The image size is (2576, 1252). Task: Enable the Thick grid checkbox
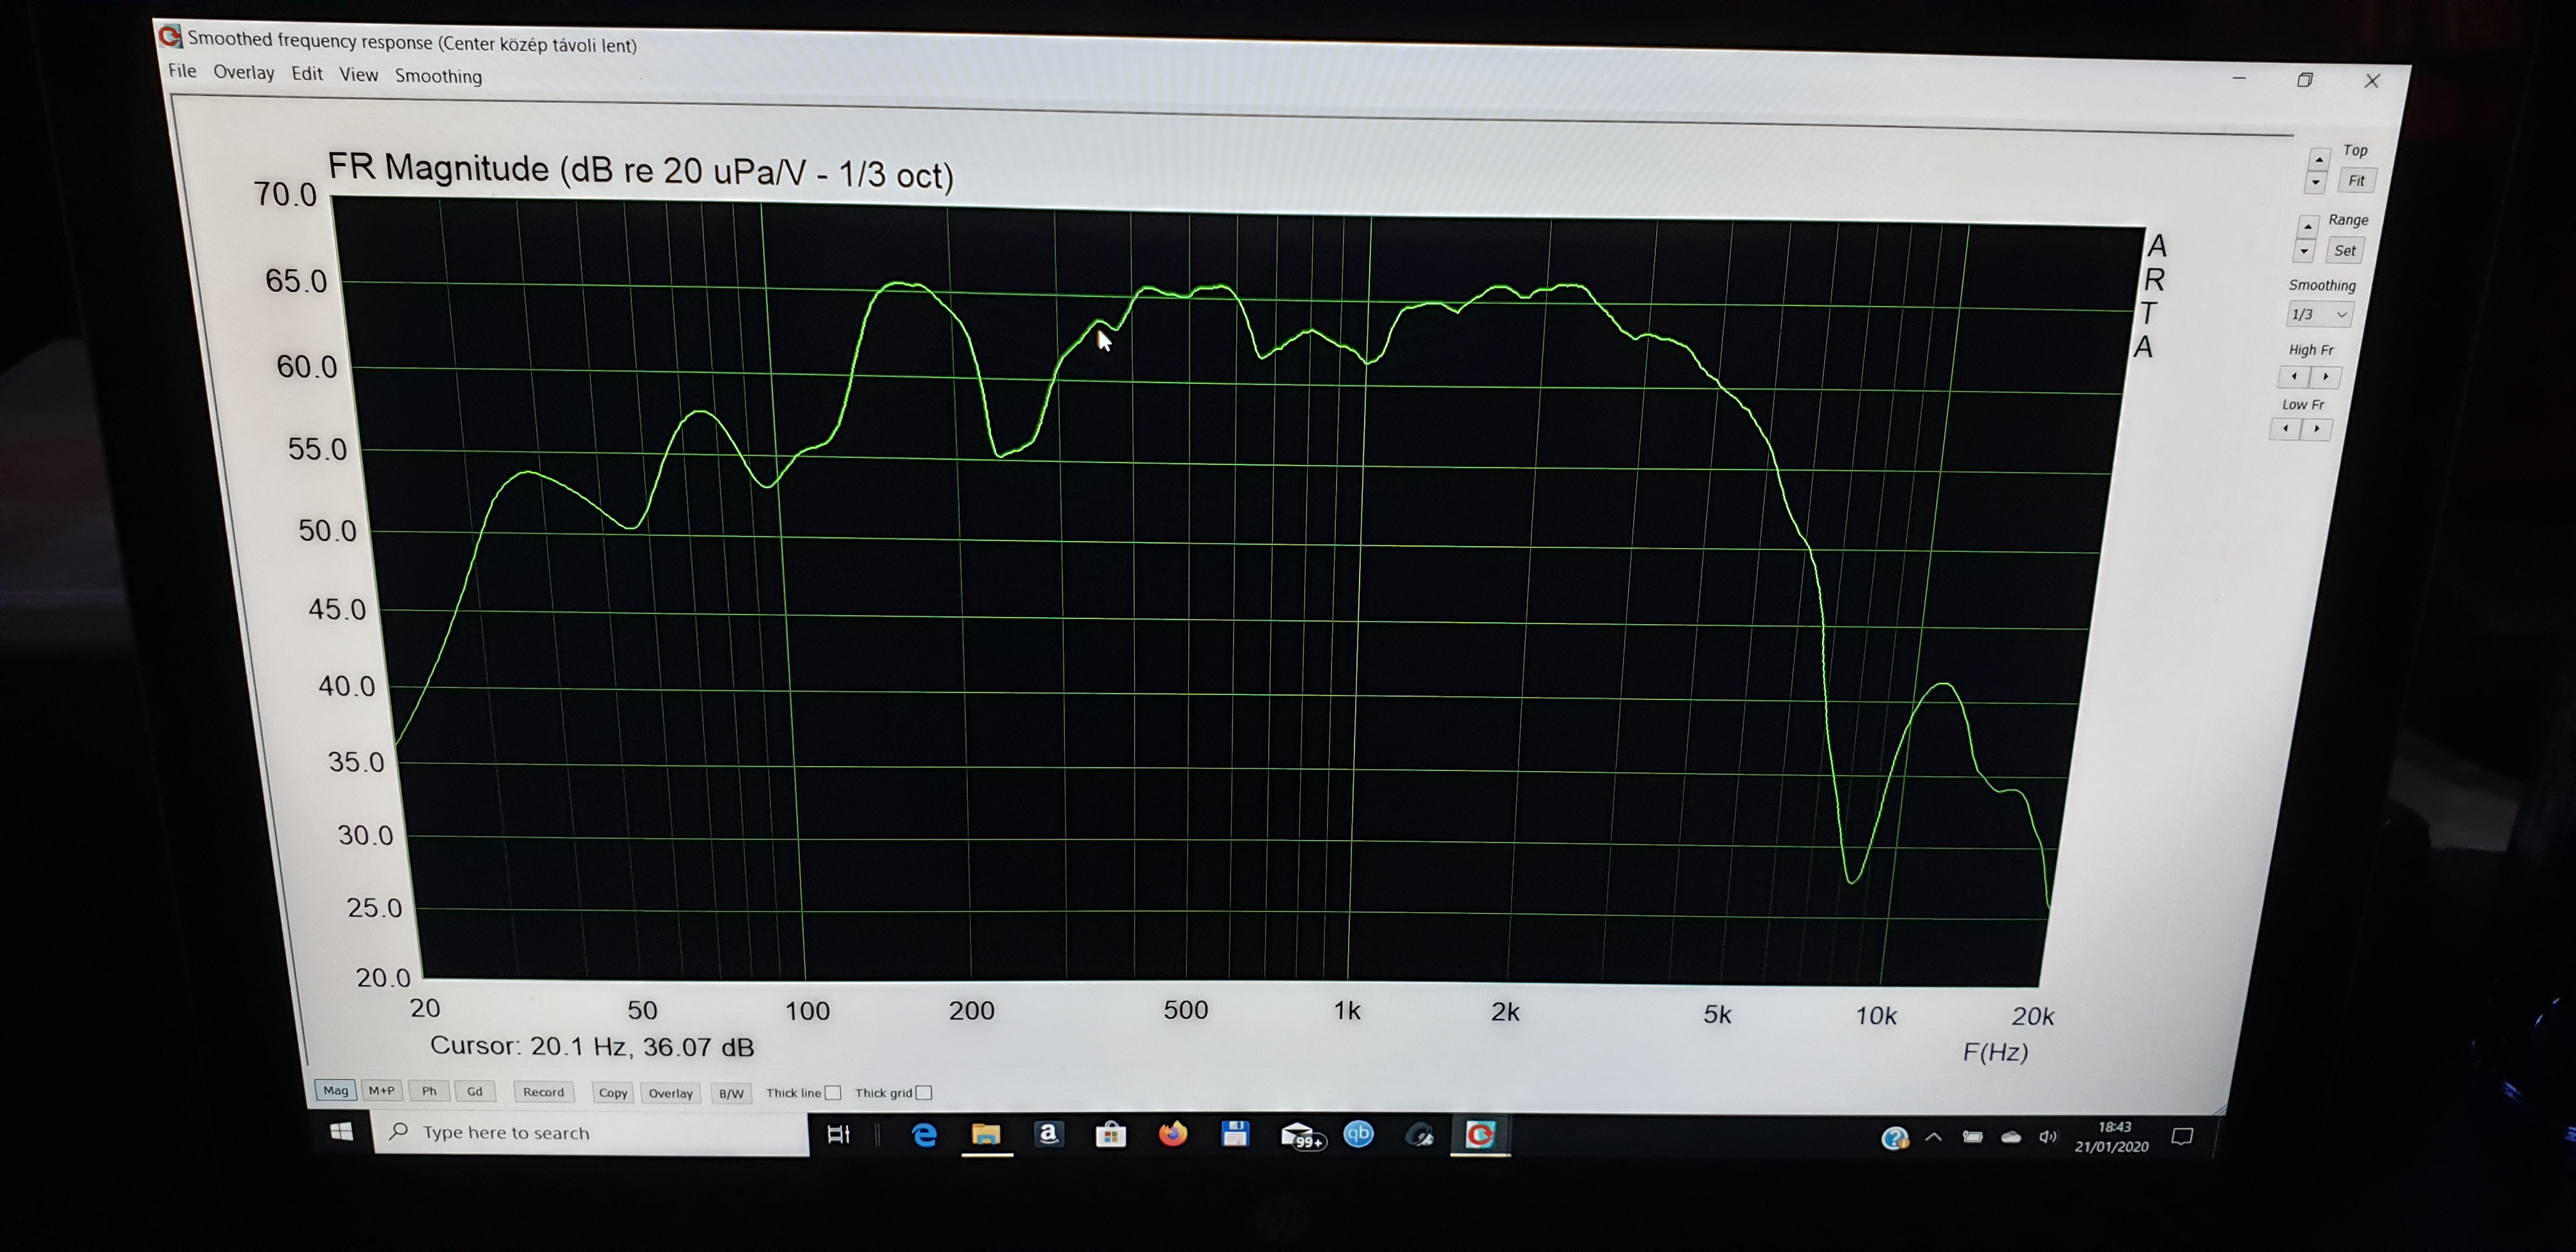pos(924,1093)
